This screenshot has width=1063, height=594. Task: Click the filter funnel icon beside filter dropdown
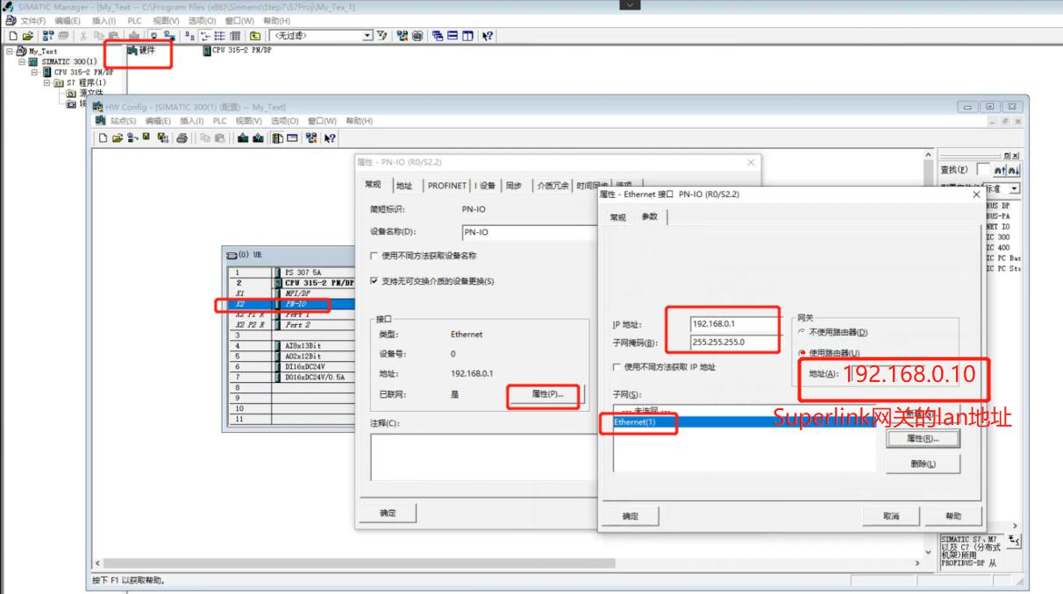pyautogui.click(x=382, y=36)
